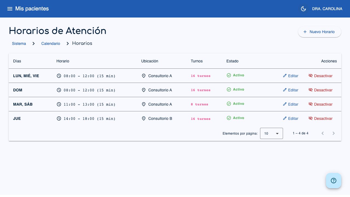Click the clock icon on LUN, MIÉ, VIE row
This screenshot has height=197, width=350.
(x=59, y=76)
